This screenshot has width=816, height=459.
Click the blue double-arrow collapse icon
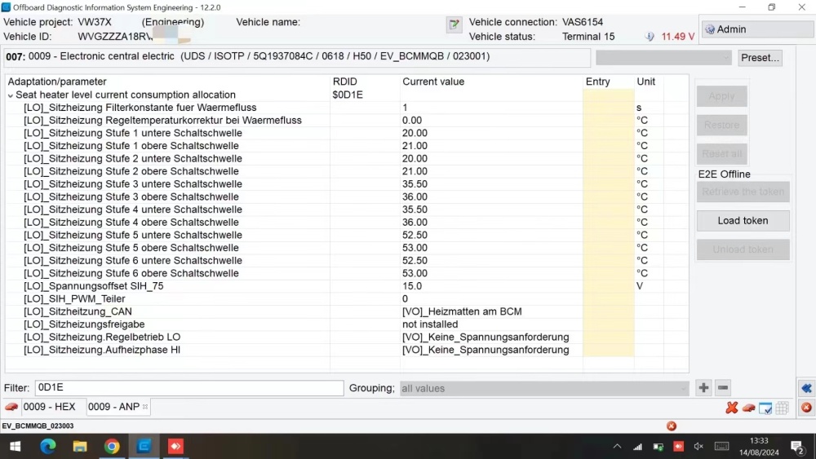pyautogui.click(x=806, y=388)
